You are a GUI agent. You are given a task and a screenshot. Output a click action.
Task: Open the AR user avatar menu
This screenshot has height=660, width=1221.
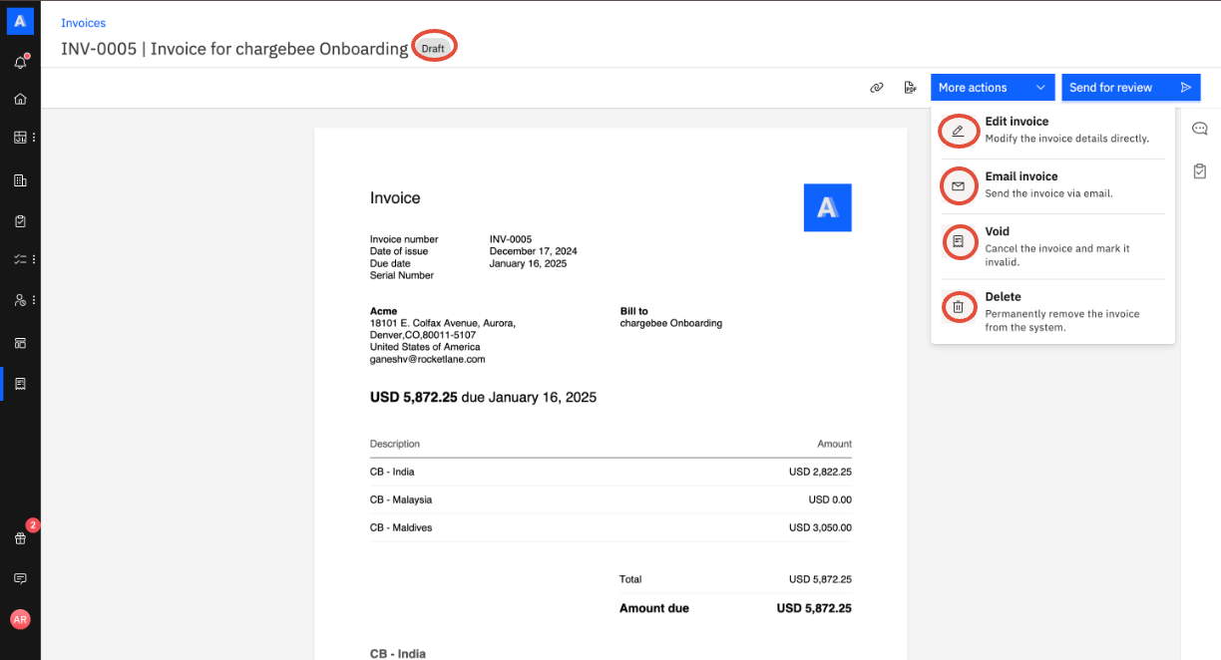[20, 619]
